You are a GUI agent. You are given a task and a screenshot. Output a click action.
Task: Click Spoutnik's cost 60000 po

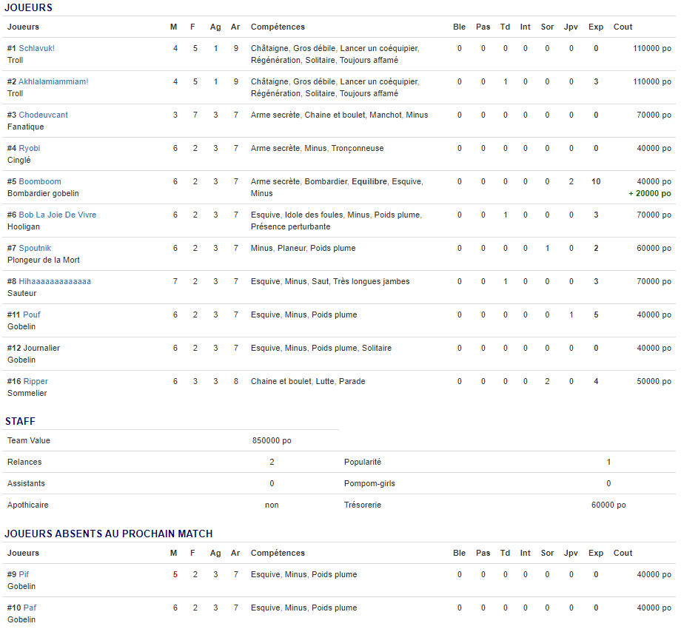(x=654, y=249)
